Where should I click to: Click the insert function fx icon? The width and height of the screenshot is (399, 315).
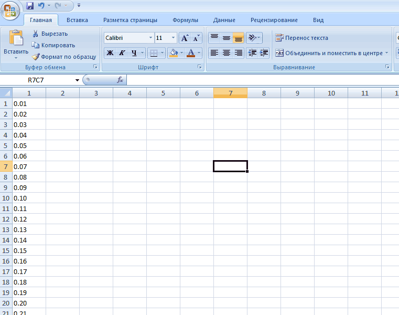(120, 80)
